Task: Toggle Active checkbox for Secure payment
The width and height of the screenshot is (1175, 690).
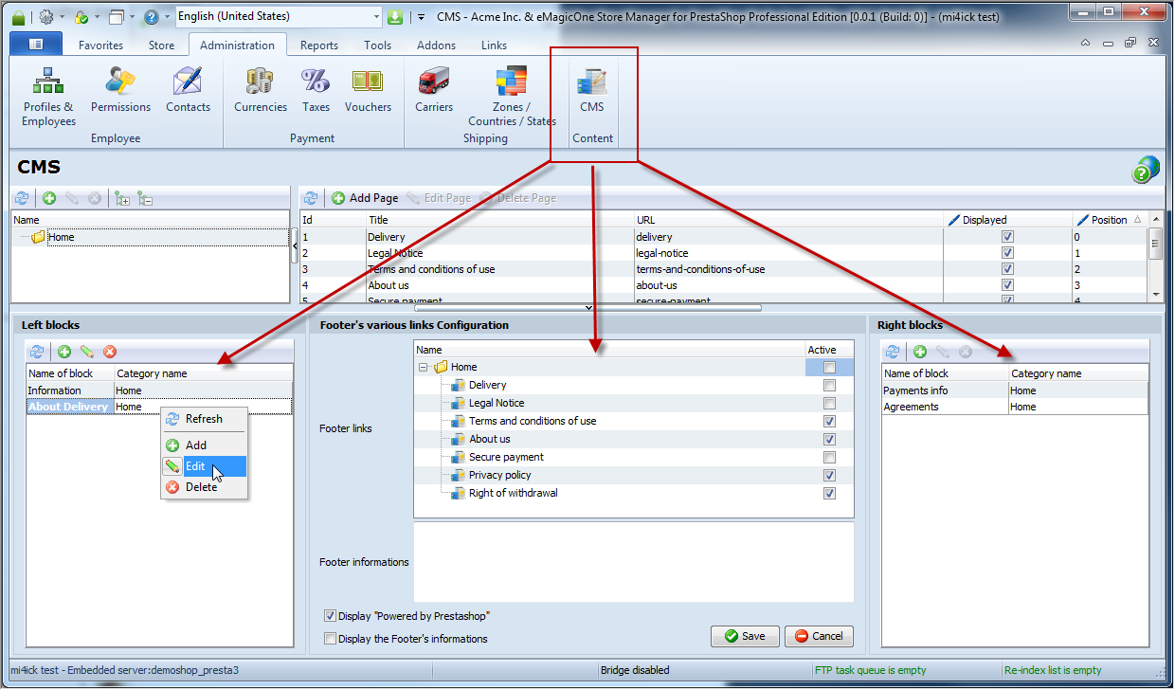Action: (830, 457)
